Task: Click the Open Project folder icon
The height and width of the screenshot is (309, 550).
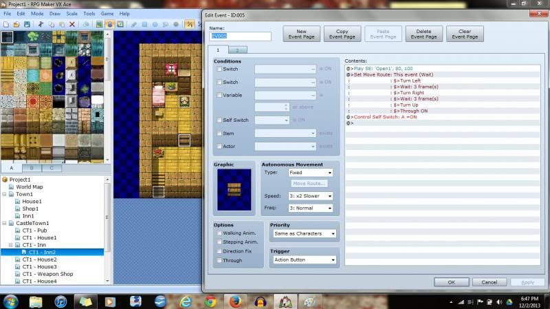Action: (x=16, y=24)
